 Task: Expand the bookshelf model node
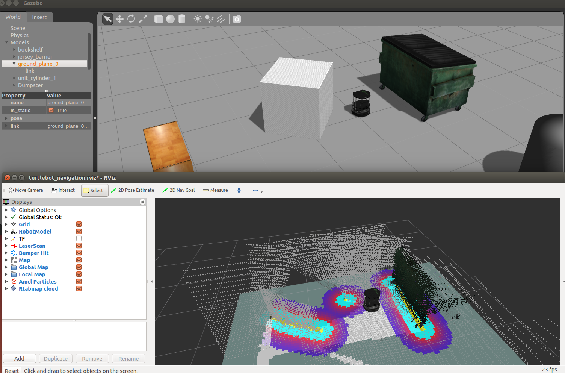14,49
